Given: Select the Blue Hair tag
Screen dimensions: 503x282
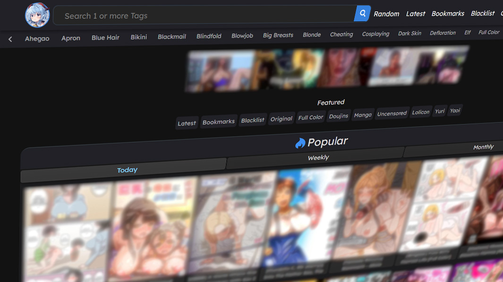Looking at the screenshot, I should [105, 38].
